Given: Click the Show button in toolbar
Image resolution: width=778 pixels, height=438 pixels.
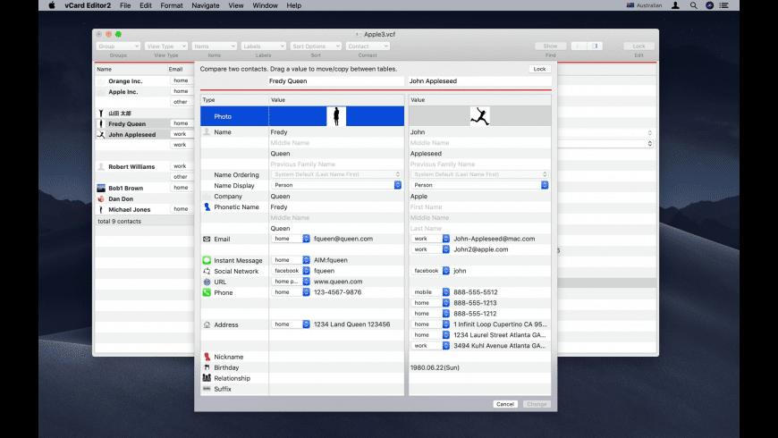Looking at the screenshot, I should [x=550, y=46].
